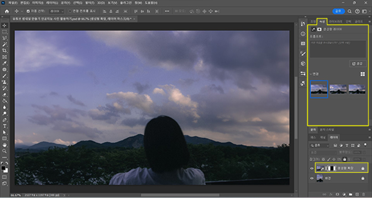This screenshot has height=198, width=372.
Task: Toggle lock transparent pixels
Action: click(x=323, y=159)
